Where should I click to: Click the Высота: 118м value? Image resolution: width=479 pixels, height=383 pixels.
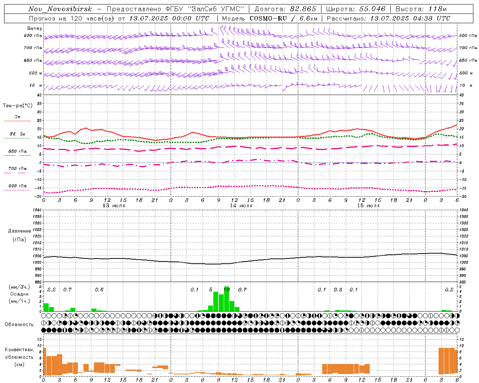[x=421, y=9]
